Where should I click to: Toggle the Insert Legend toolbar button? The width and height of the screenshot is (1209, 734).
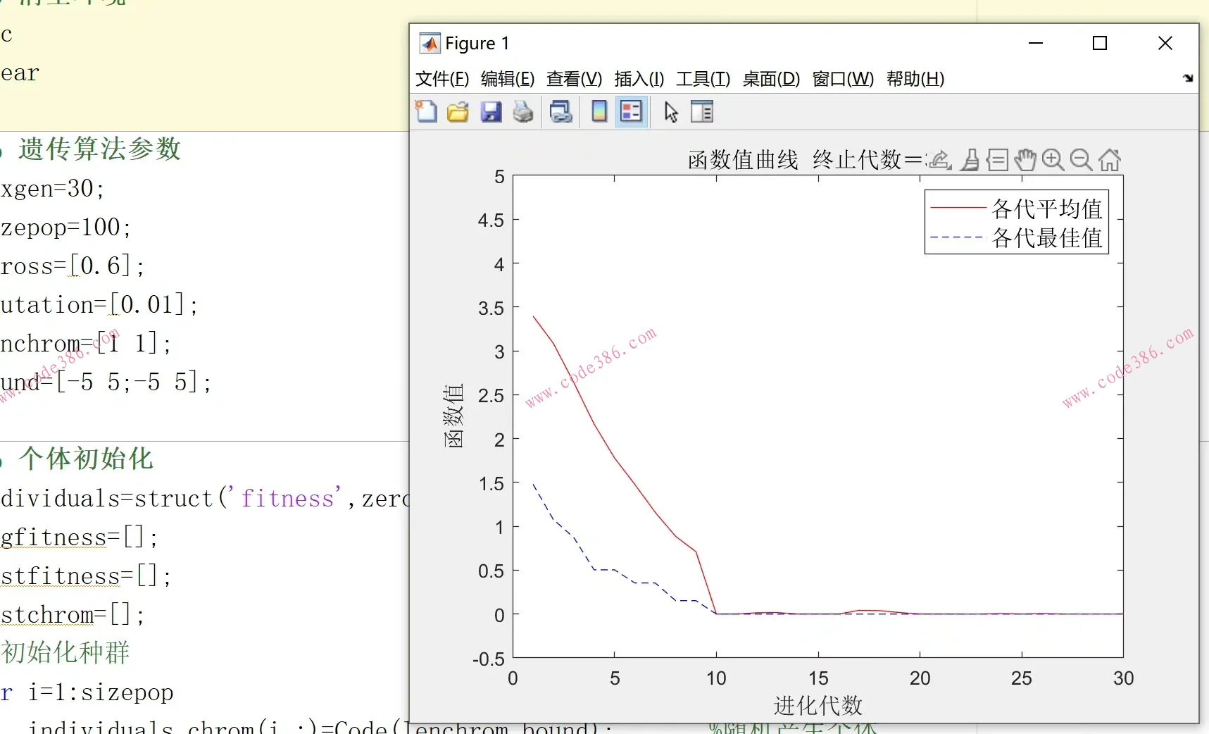click(632, 111)
